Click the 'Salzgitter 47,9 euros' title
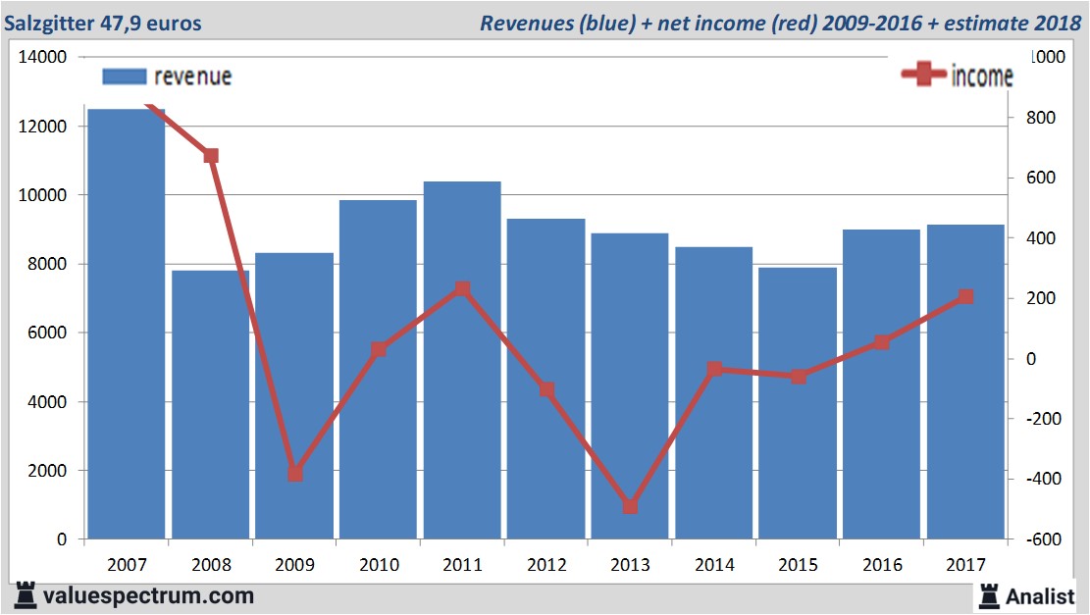 tap(103, 23)
